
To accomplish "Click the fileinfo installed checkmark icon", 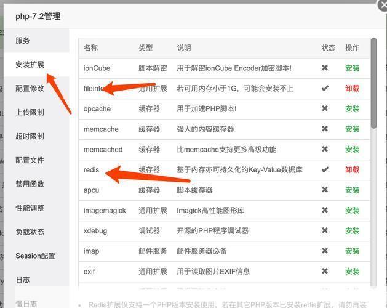I will [325, 88].
